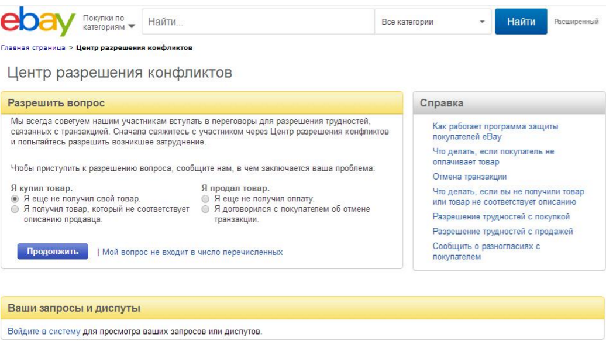
Task: Go to 'Главная страница' breadcrumb link
Action: click(33, 47)
